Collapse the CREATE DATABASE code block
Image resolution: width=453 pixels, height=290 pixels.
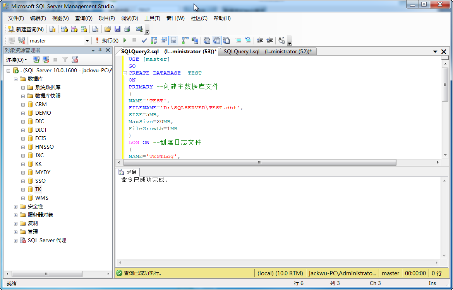(x=125, y=73)
